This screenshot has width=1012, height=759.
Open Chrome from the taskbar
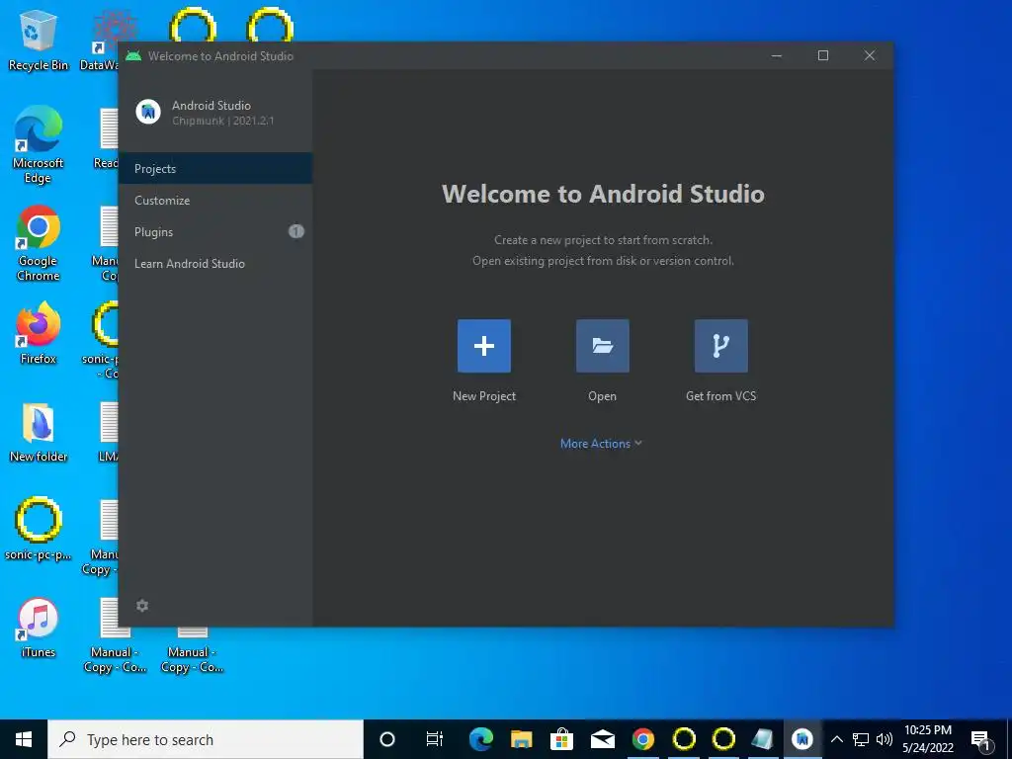pos(642,739)
